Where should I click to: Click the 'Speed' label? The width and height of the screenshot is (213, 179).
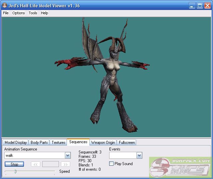pos(65,171)
